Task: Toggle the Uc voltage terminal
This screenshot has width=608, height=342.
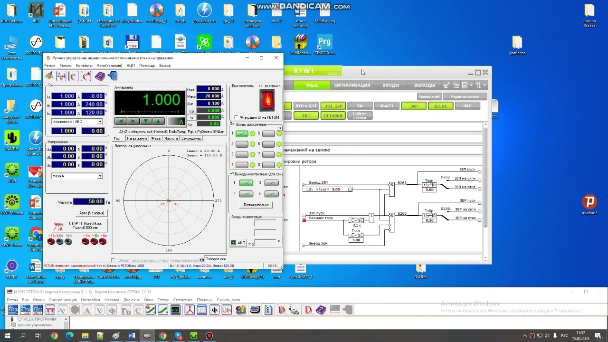Action: click(x=68, y=241)
